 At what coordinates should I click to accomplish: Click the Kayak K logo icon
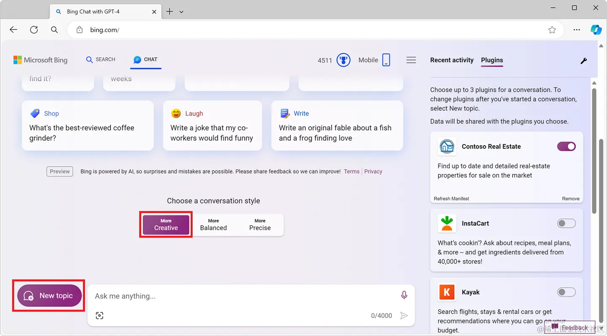(x=447, y=292)
